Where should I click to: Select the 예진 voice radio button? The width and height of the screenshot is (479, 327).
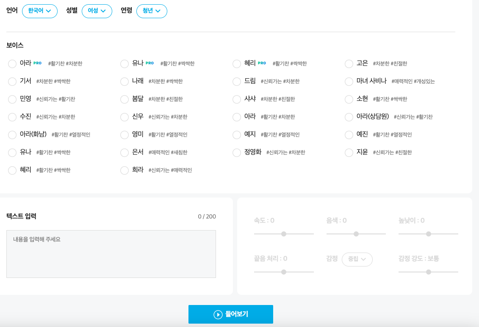349,135
